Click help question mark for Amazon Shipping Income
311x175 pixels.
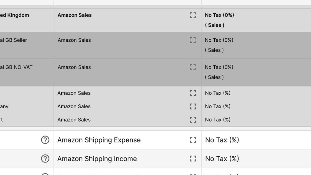[45, 159]
